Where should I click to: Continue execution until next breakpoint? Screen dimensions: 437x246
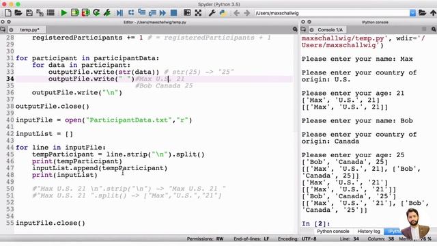tap(163, 13)
